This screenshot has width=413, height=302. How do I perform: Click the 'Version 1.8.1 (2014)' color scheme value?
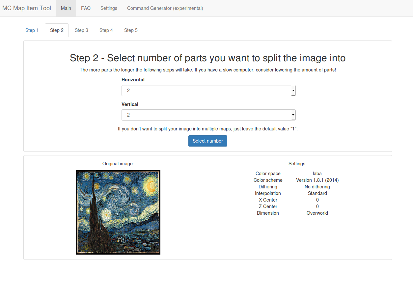(x=317, y=180)
